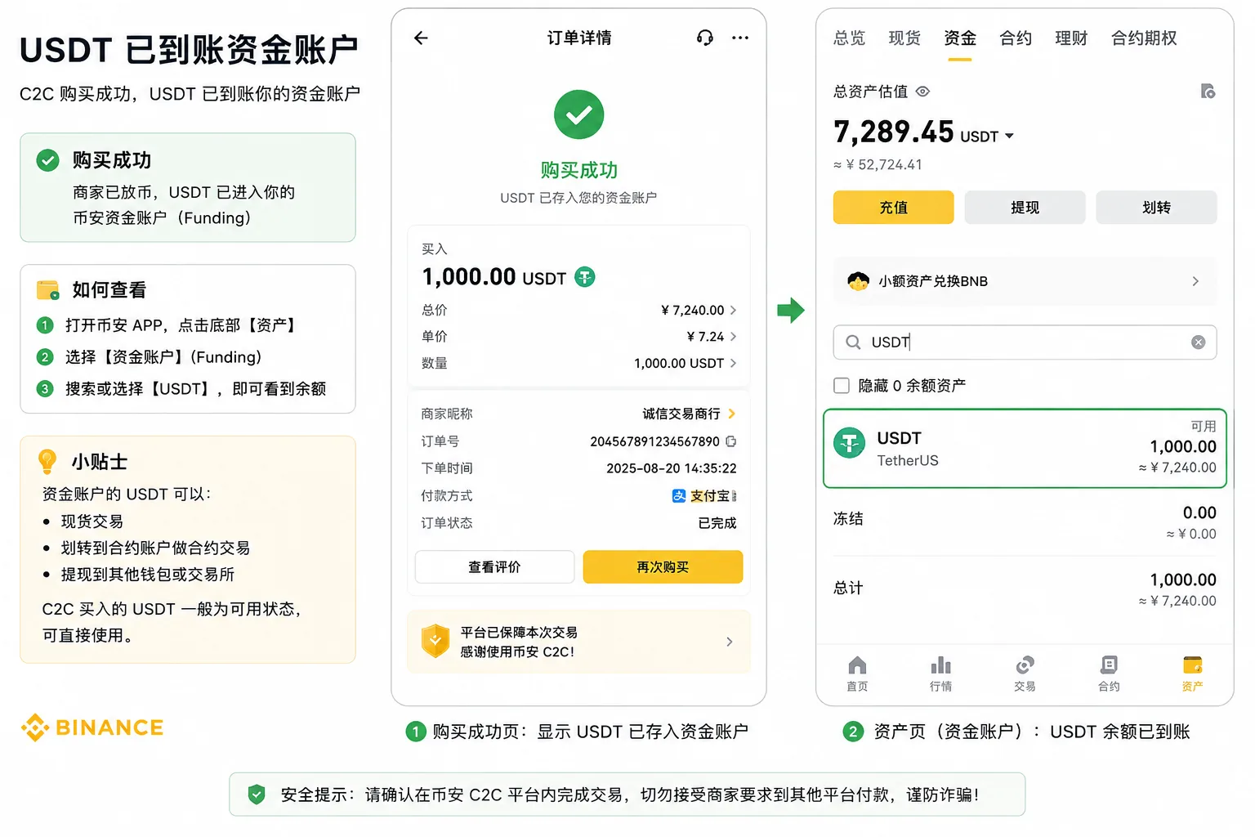Expand the 单价 ¥7.24 row chevron
The image size is (1255, 837).
click(733, 337)
